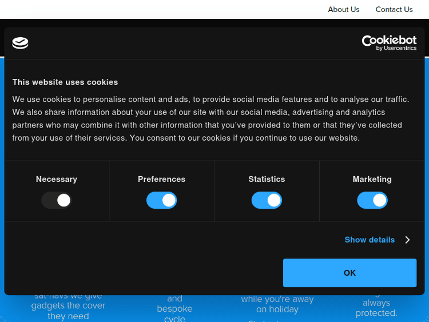Click the 'always protected' text
Screen dimensions: 429x322
(376, 308)
